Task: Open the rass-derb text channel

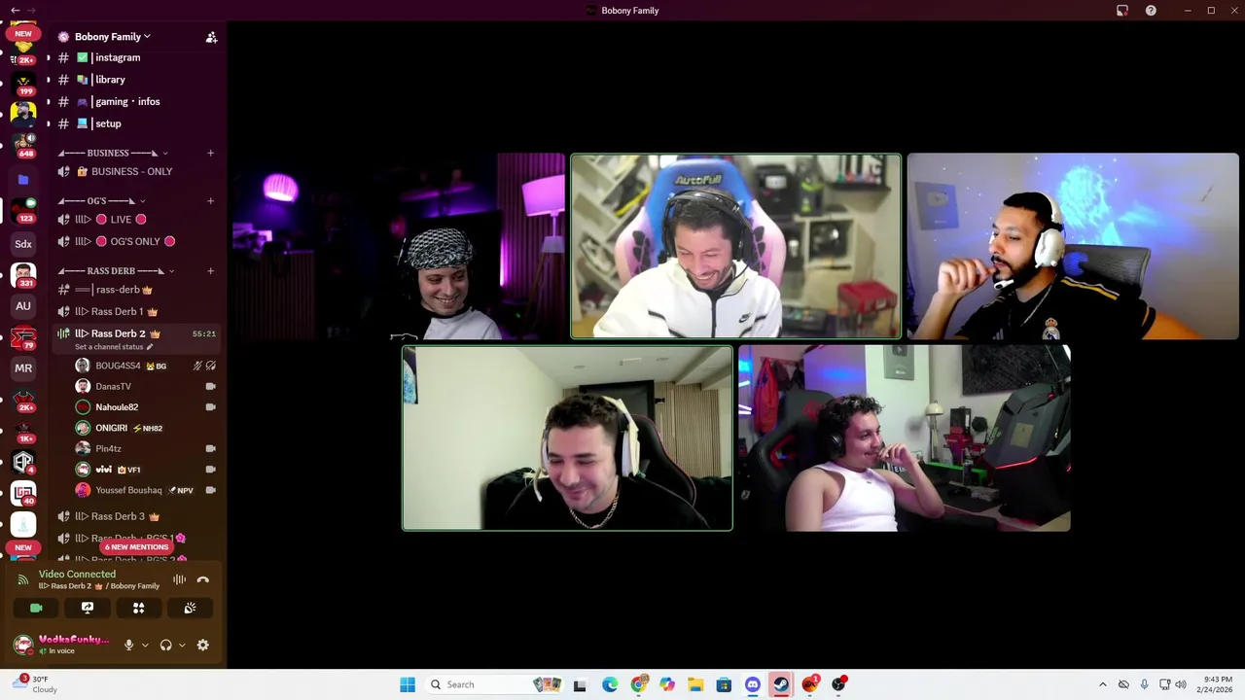Action: pos(136,290)
